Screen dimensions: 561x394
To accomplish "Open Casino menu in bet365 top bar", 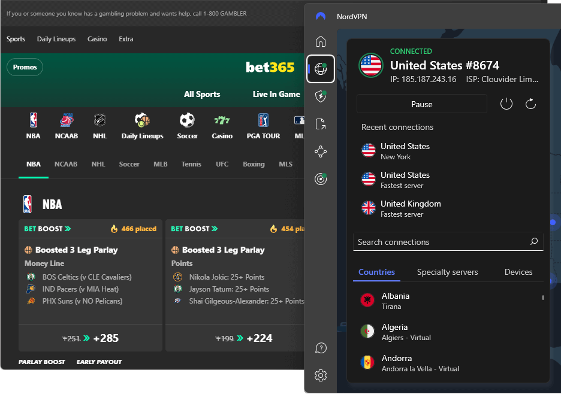I will (97, 39).
